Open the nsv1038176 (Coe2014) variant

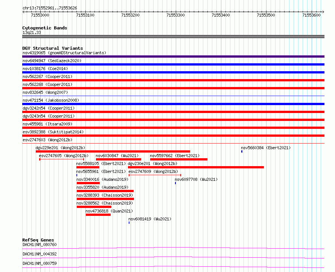pos(45,69)
